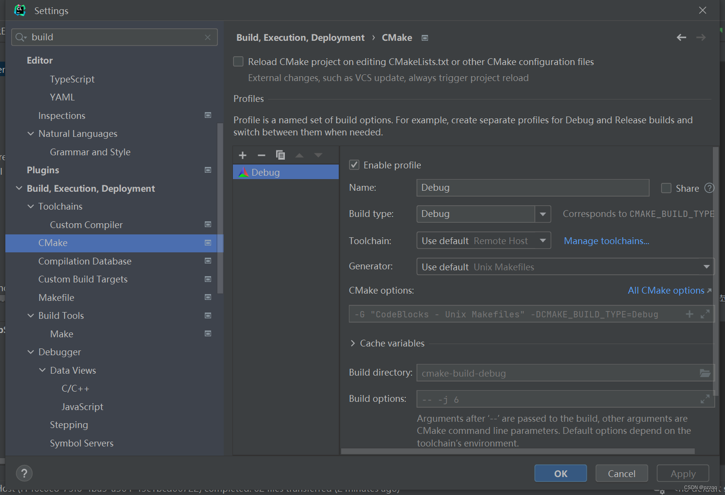Click project icon beside Custom Compiler
Viewport: 725px width, 495px height.
coord(208,224)
